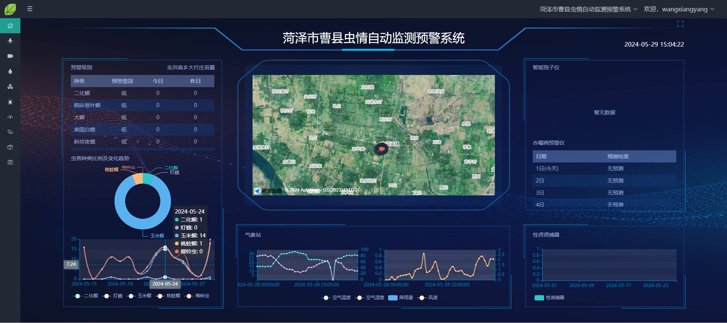727x323 pixels.
Task: Select the water droplet sidebar icon
Action: [10, 71]
